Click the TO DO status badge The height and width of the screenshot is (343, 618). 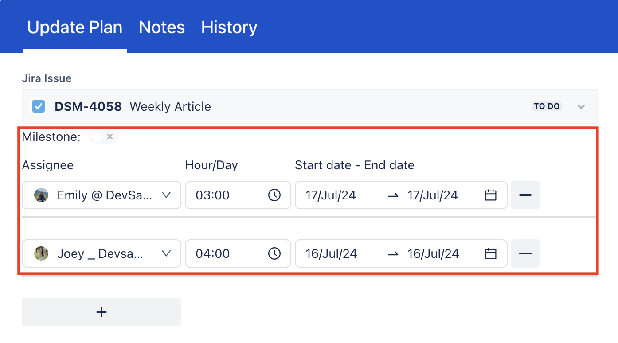pyautogui.click(x=547, y=106)
